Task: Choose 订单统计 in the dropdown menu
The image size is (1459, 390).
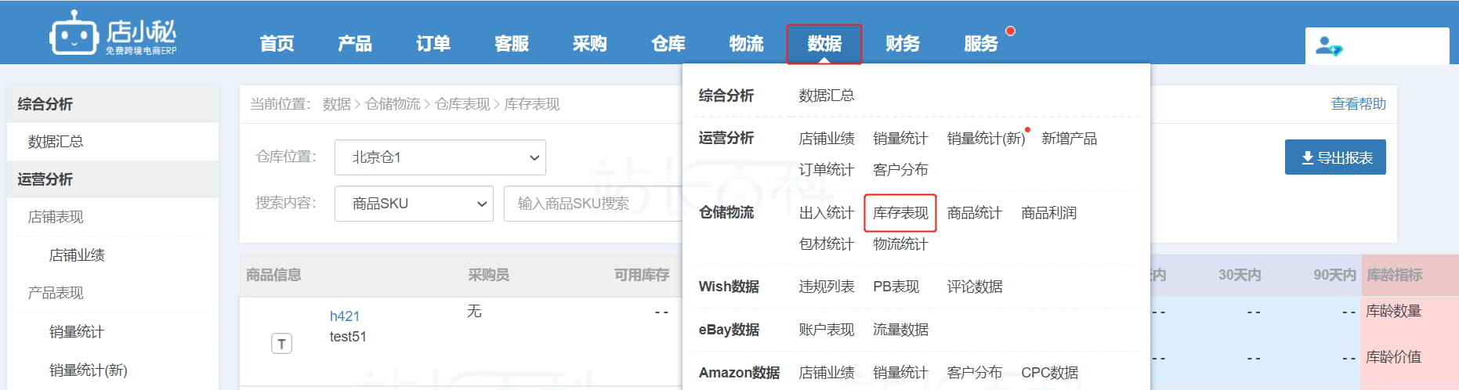Action: [827, 170]
